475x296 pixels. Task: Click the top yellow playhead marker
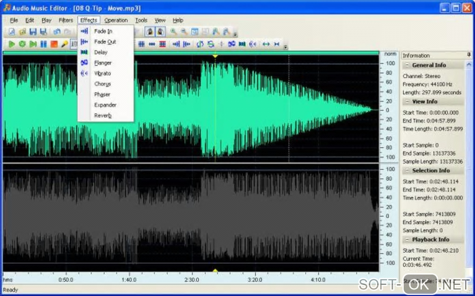pyautogui.click(x=215, y=56)
